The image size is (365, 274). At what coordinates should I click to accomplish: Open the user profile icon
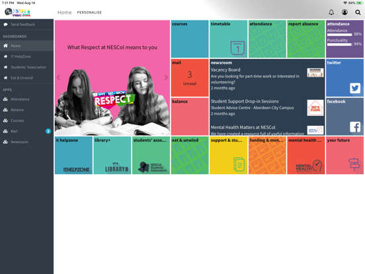345,12
